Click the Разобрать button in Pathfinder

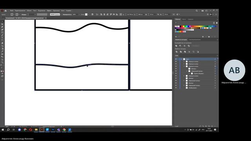pos(195,46)
